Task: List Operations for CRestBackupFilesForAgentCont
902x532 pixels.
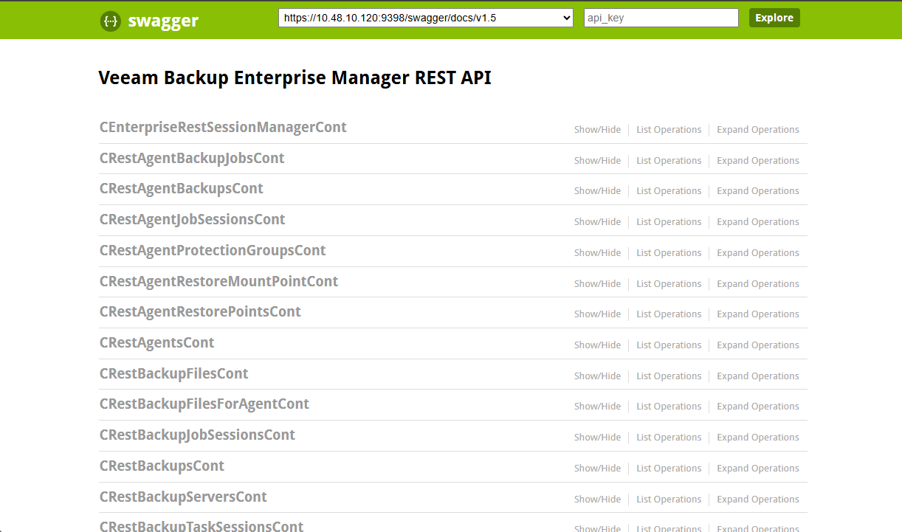Action: [669, 407]
